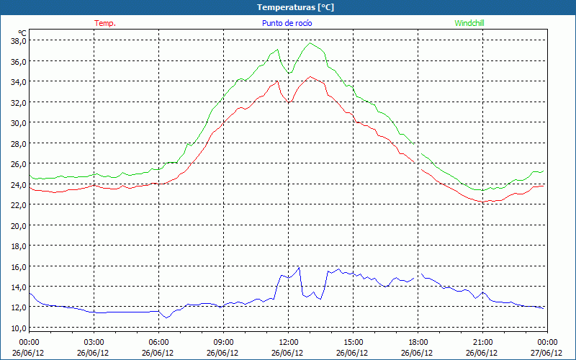Click the 38,0 y-axis label

click(x=19, y=41)
